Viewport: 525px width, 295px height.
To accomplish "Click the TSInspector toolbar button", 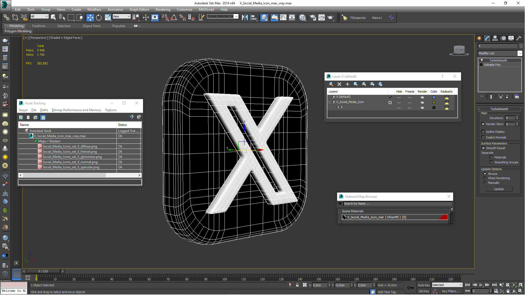I will [358, 18].
